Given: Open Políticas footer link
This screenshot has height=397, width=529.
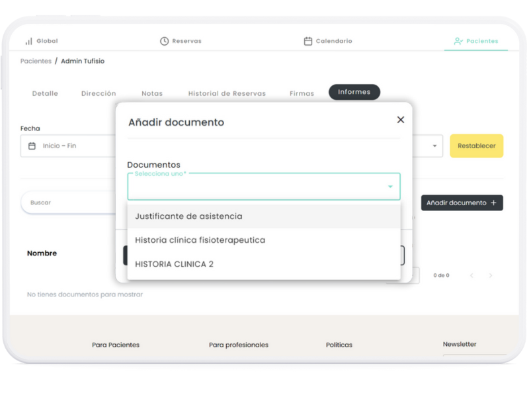Looking at the screenshot, I should click(x=339, y=345).
